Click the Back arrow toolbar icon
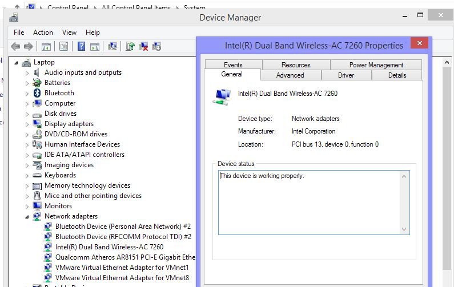This screenshot has width=454, height=287. pos(15,46)
